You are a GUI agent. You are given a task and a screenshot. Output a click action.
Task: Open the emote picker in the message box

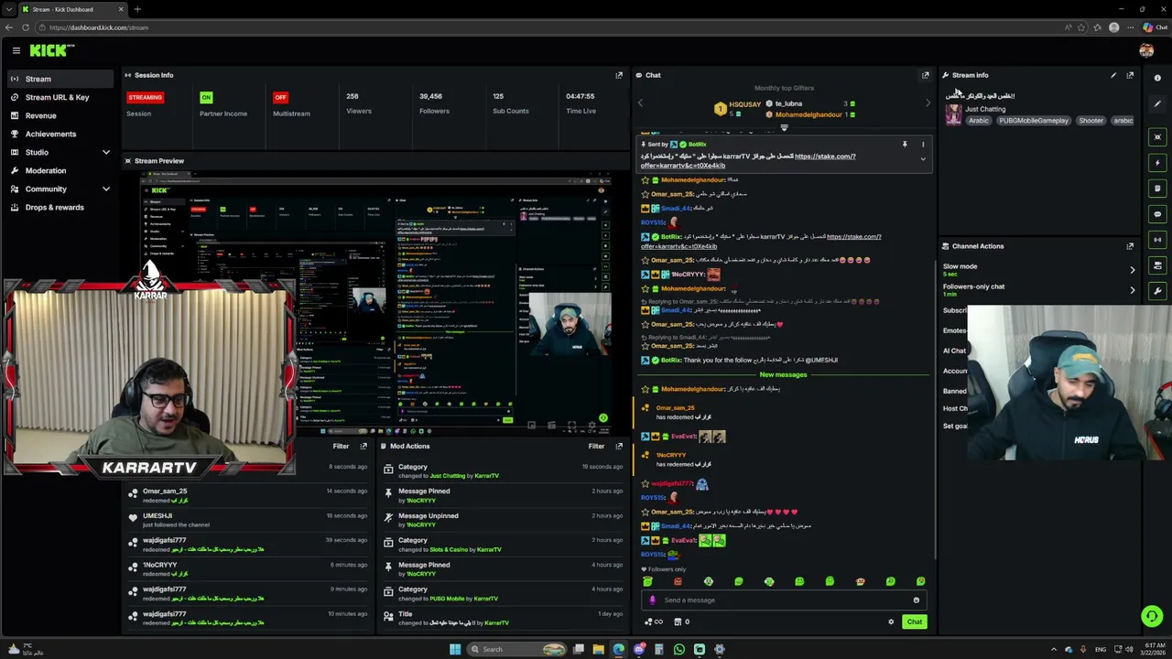pos(916,600)
